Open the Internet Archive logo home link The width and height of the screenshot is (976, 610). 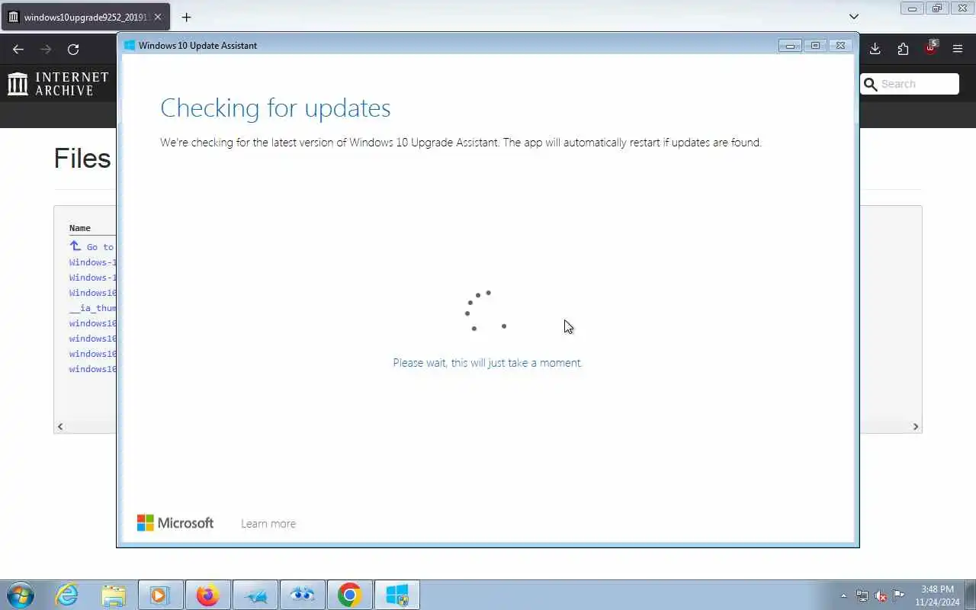[x=58, y=84]
